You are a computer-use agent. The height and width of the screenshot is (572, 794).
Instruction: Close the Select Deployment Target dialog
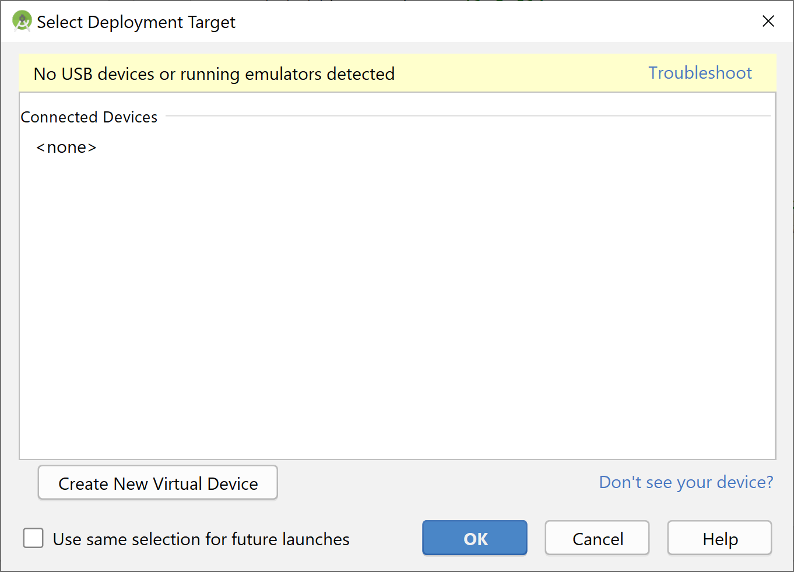pyautogui.click(x=768, y=22)
